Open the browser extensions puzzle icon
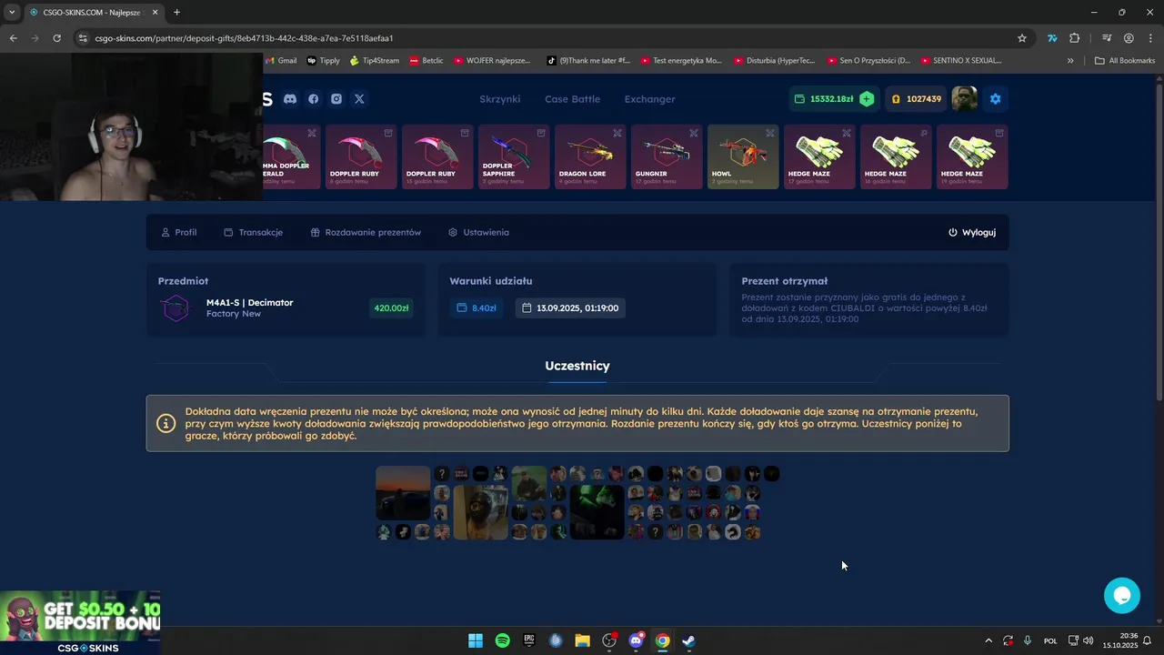The image size is (1164, 655). coord(1075,38)
